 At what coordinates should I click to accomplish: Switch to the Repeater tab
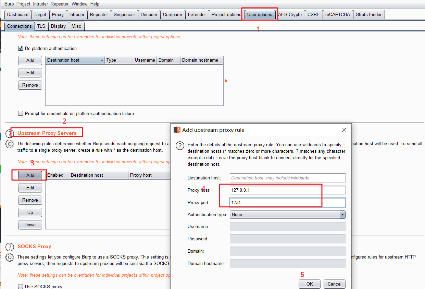99,14
